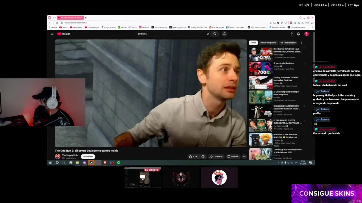Open options for Bloodborne Dark Souls video
Image resolution: width=362 pixels, height=203 pixels.
(x=304, y=49)
